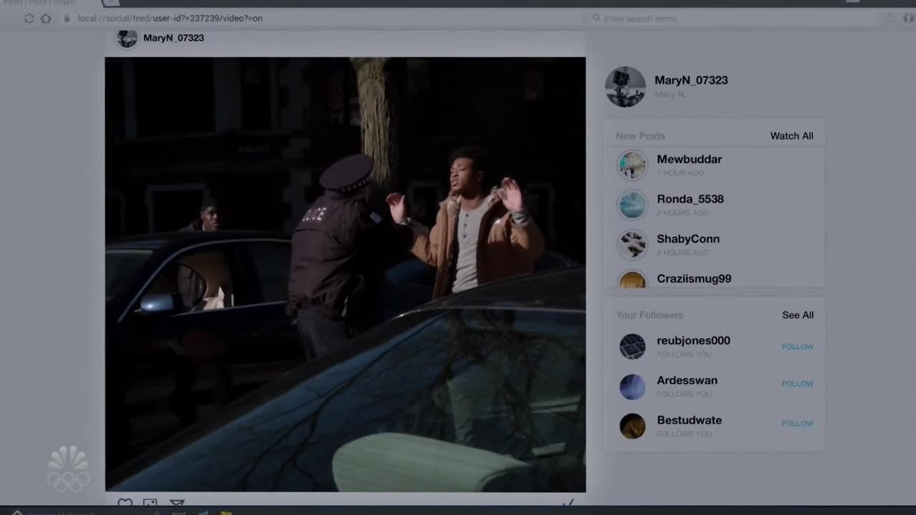The image size is (916, 515).
Task: Click Bestudwate follower name
Action: pos(689,420)
